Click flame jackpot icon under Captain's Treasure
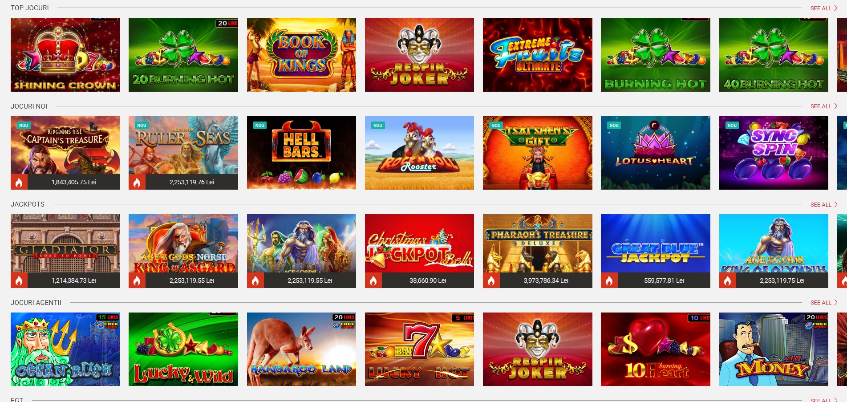The image size is (847, 402). pyautogui.click(x=19, y=182)
